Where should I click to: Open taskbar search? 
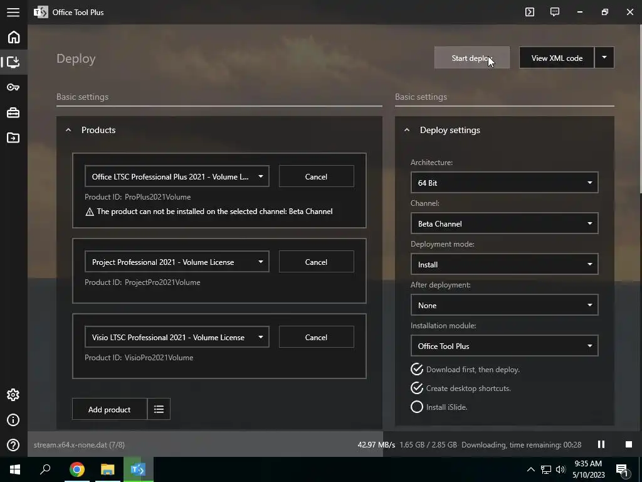[45, 469]
